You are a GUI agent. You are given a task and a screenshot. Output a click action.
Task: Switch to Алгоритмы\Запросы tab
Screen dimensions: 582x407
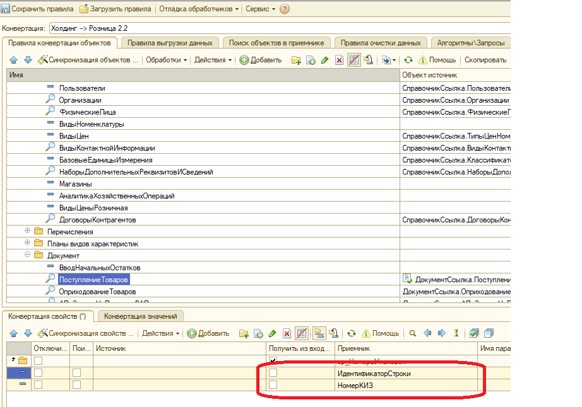tap(471, 43)
